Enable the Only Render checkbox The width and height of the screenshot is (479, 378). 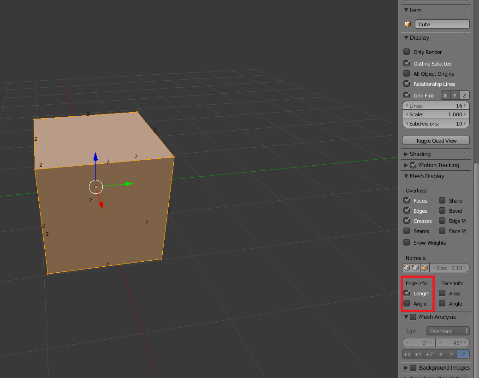click(407, 52)
